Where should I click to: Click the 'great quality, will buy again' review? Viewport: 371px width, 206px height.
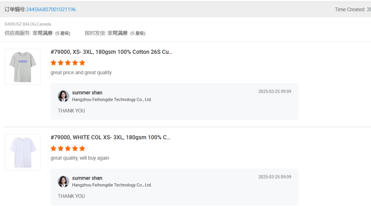(x=80, y=158)
